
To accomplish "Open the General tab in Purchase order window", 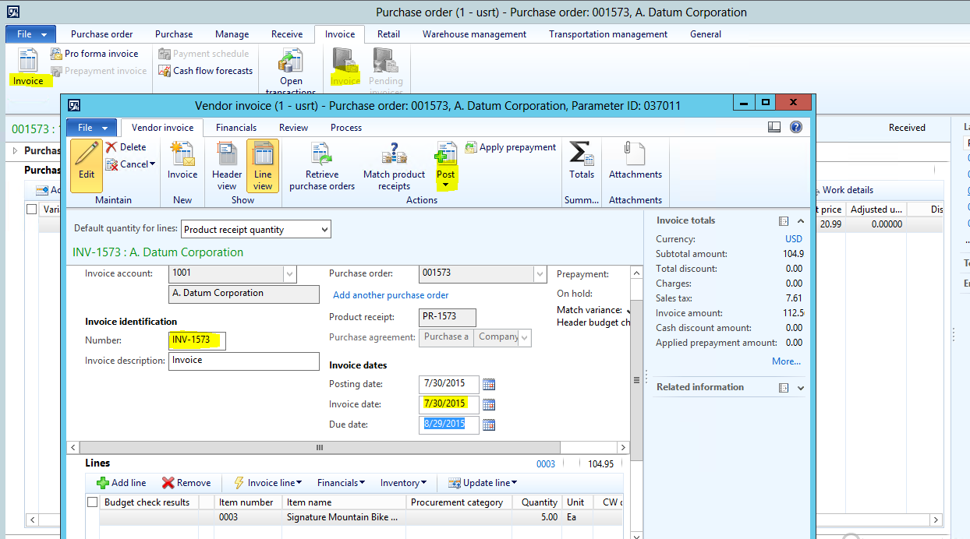I will [706, 34].
